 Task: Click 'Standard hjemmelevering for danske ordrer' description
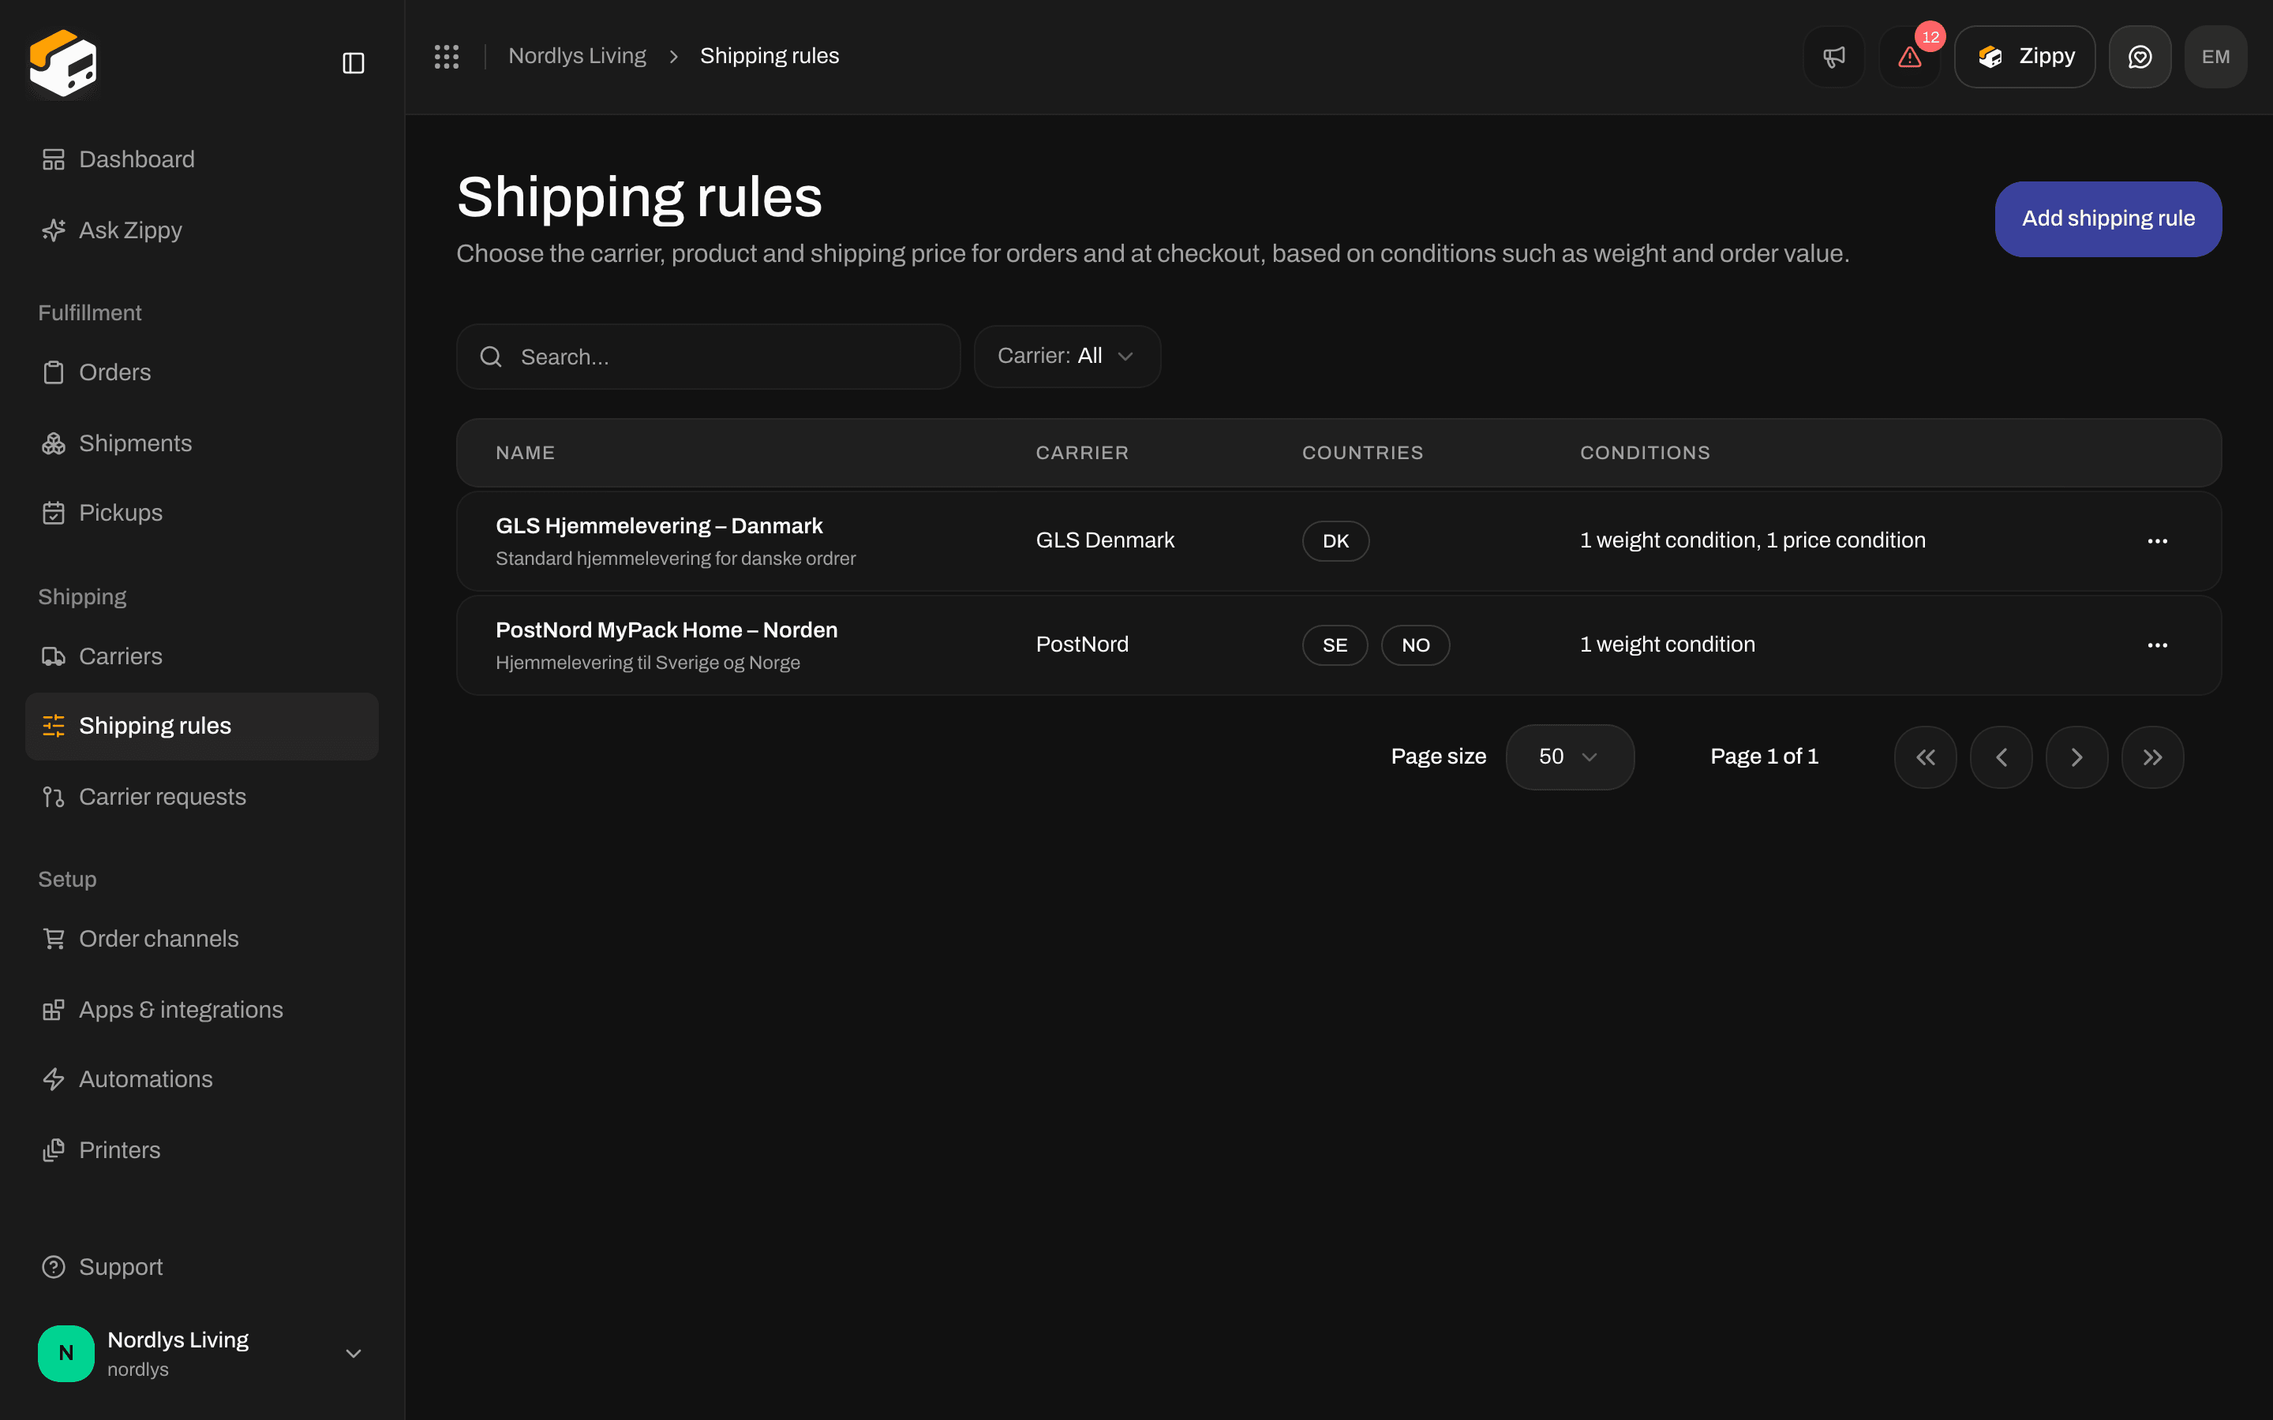click(x=676, y=559)
